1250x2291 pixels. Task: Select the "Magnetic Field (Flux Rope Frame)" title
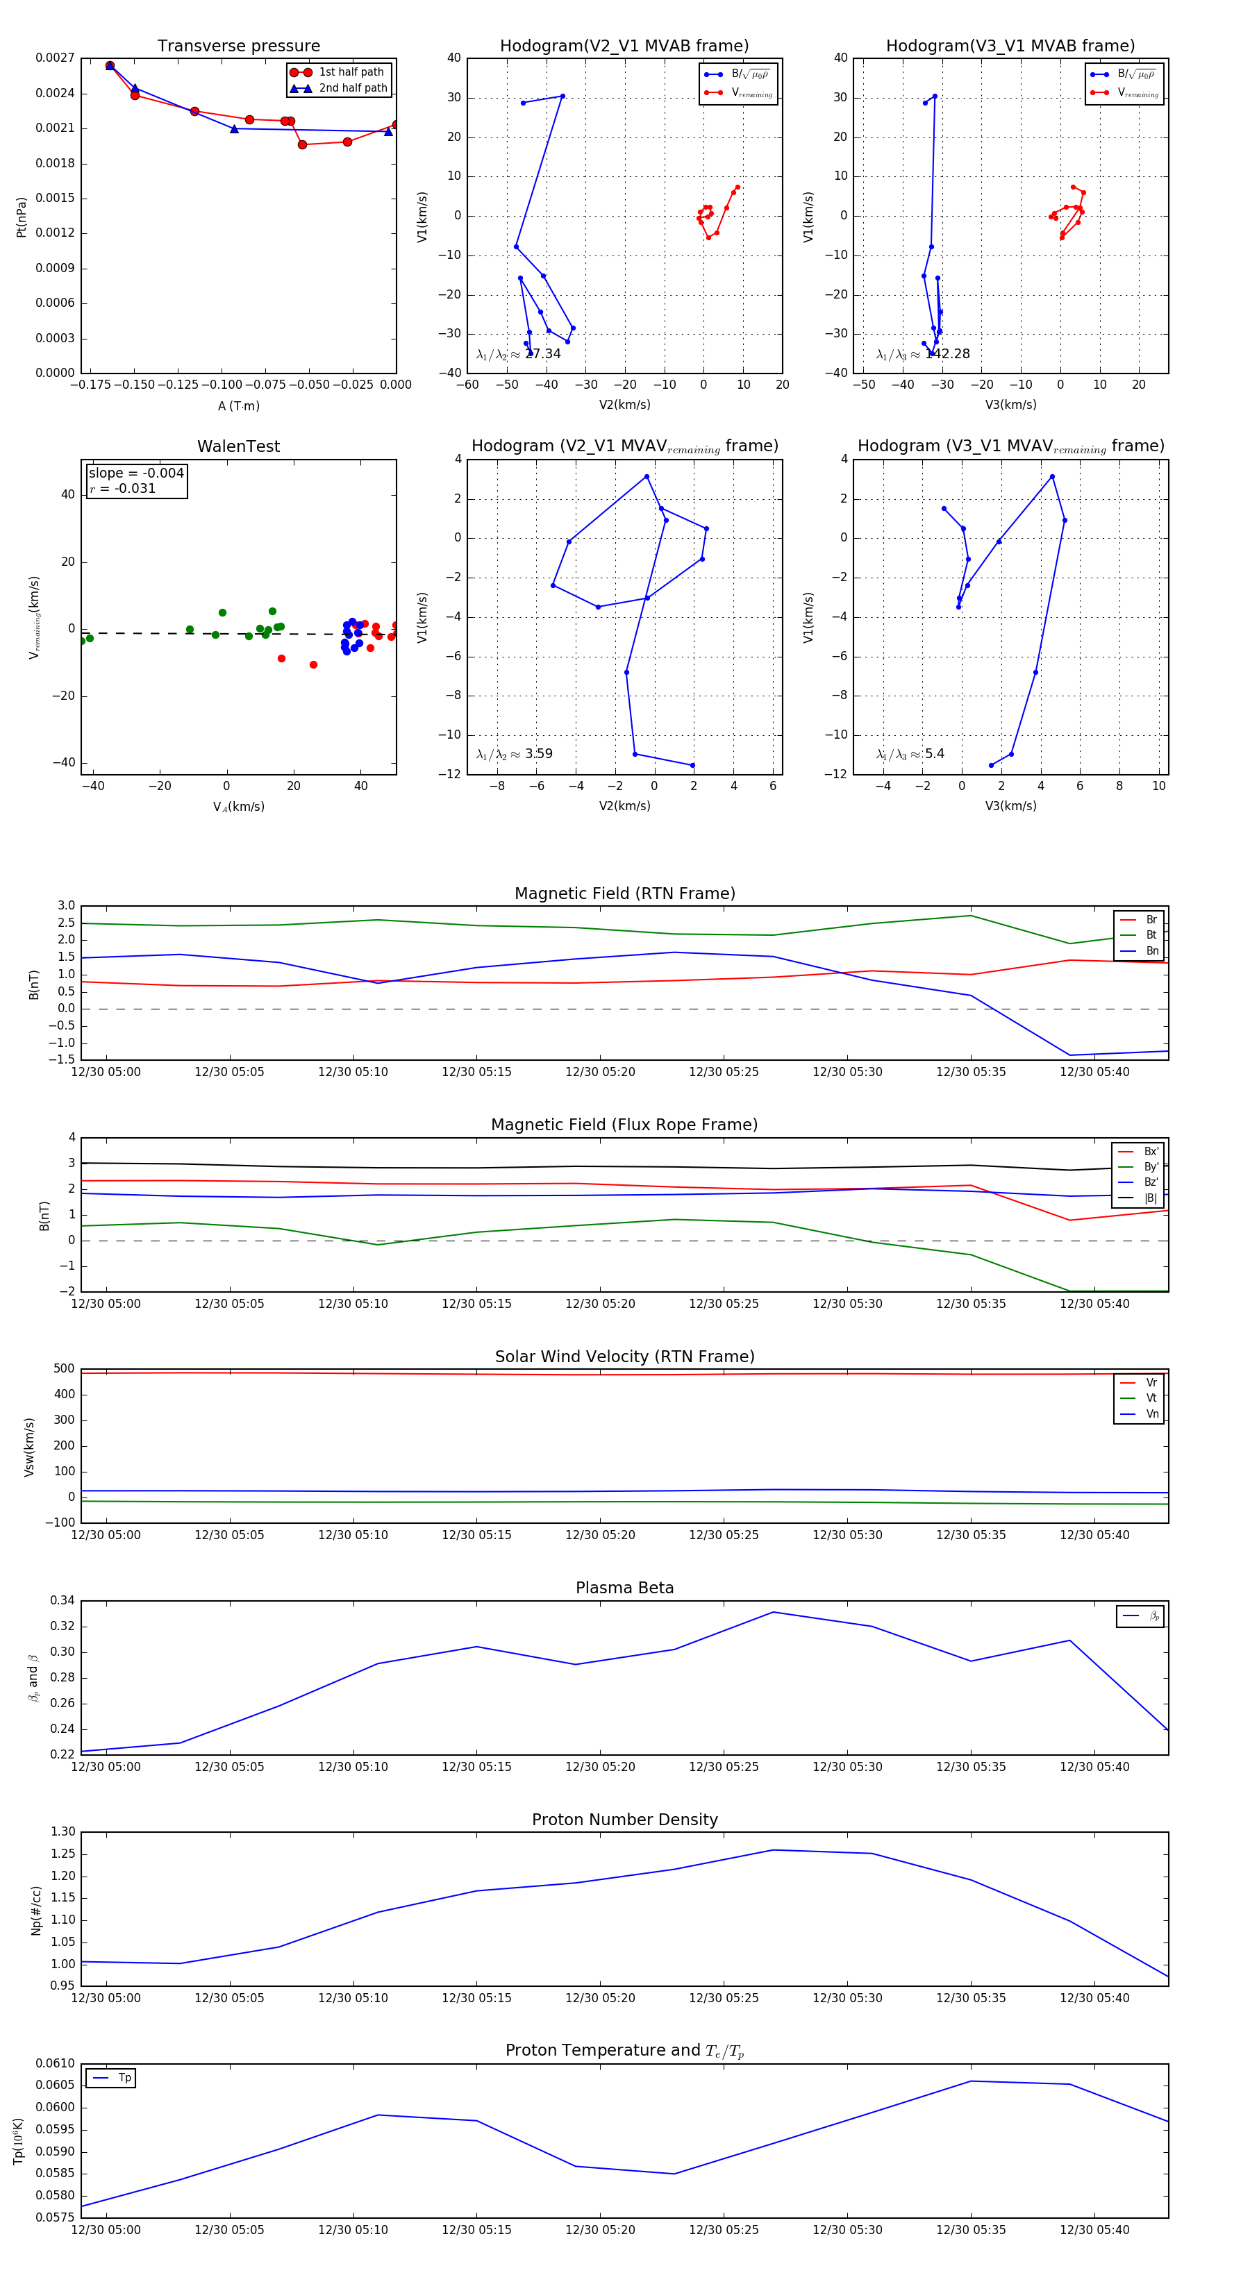click(x=624, y=1125)
